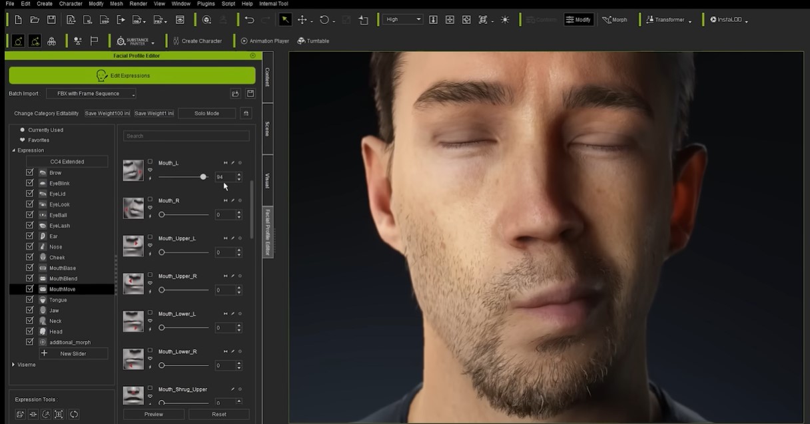
Task: Expand the Viseme tree section
Action: coord(13,365)
